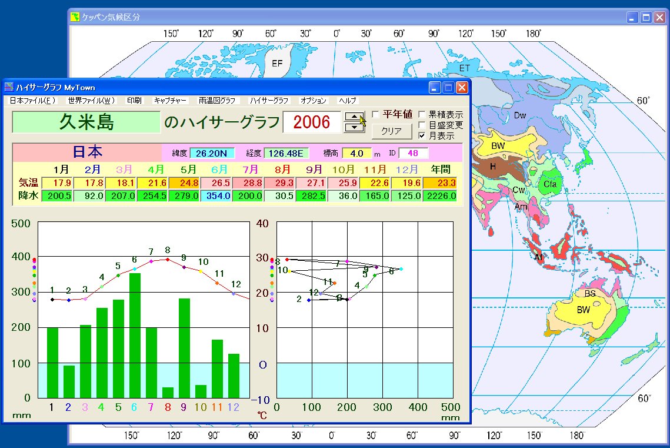The height and width of the screenshot is (448, 670).
Task: Enable the 累積表示 checkbox
Action: click(422, 114)
